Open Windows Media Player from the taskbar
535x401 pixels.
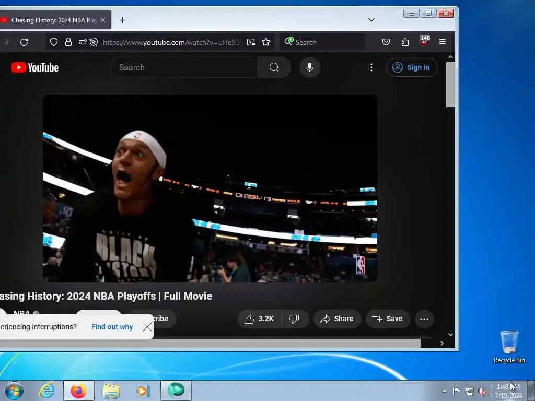pos(143,391)
